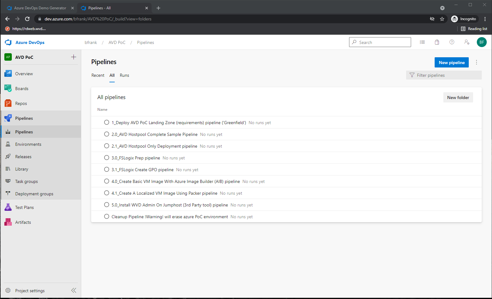Click status circle of Cleanup Pipeline
Image resolution: width=492 pixels, height=299 pixels.
[107, 216]
